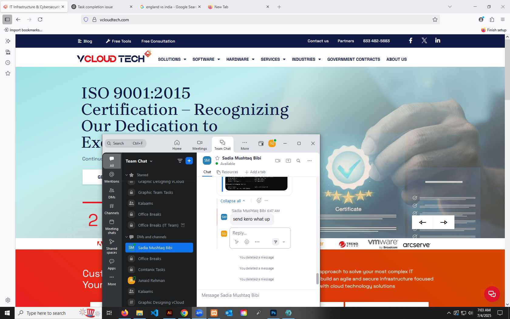Image resolution: width=510 pixels, height=319 pixels.
Task: Open GOVERNMENT CONTRACTS page
Action: [x=354, y=59]
